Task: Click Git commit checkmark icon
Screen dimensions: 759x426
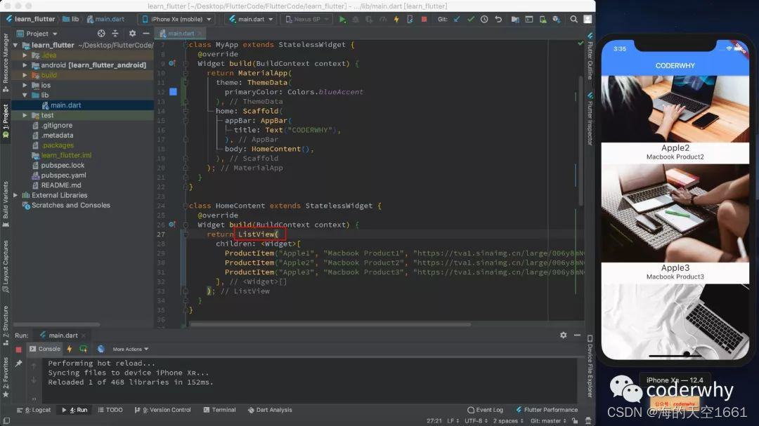Action: (470, 20)
